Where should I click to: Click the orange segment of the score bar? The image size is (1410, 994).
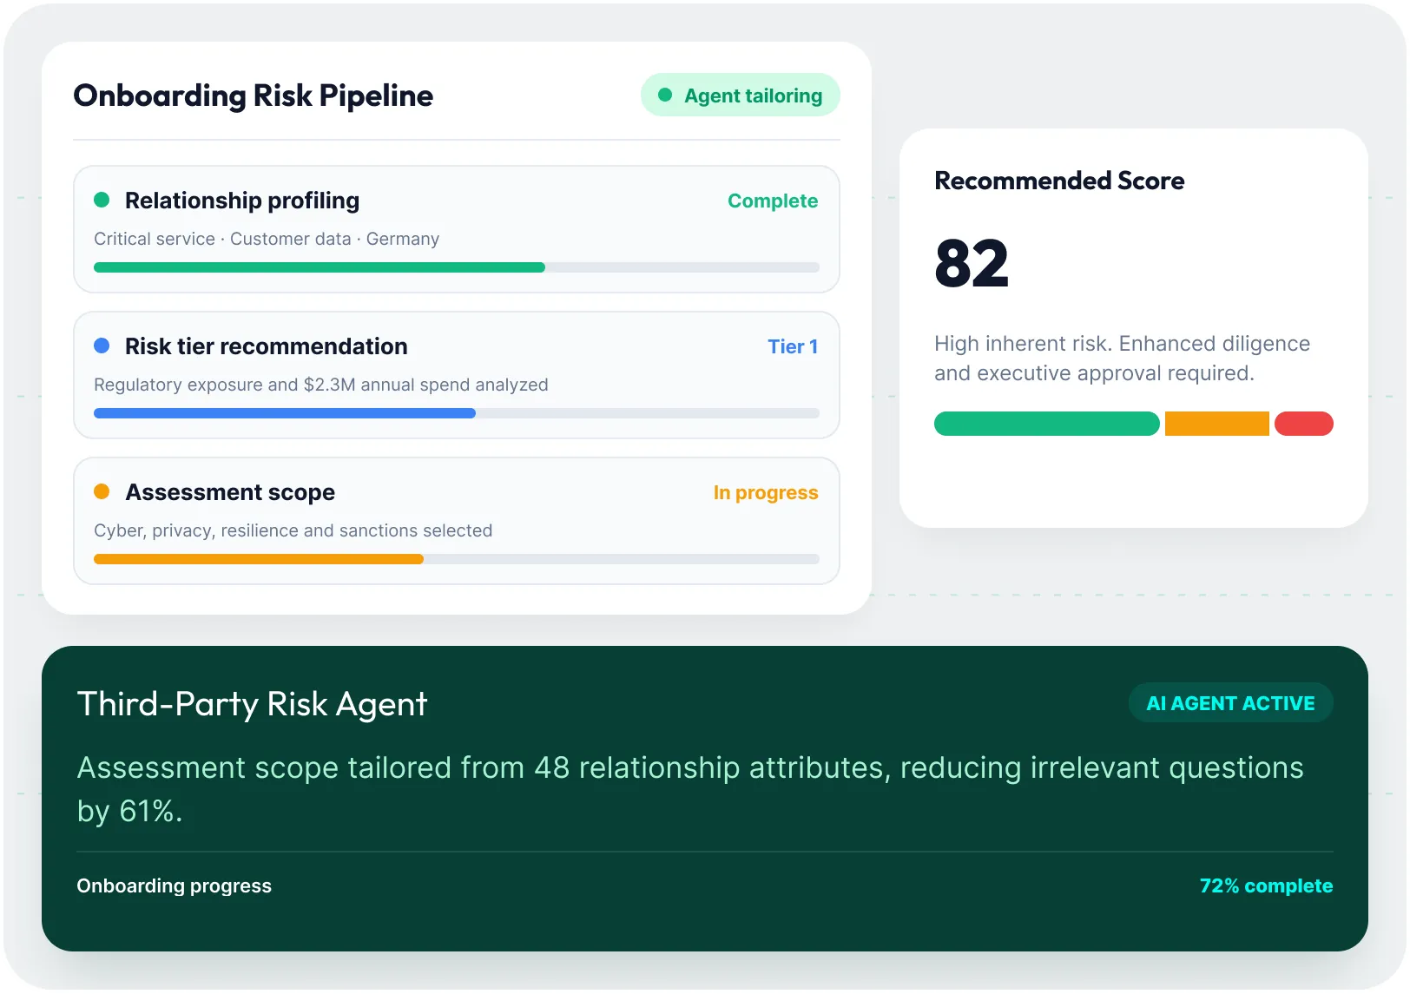coord(1217,424)
